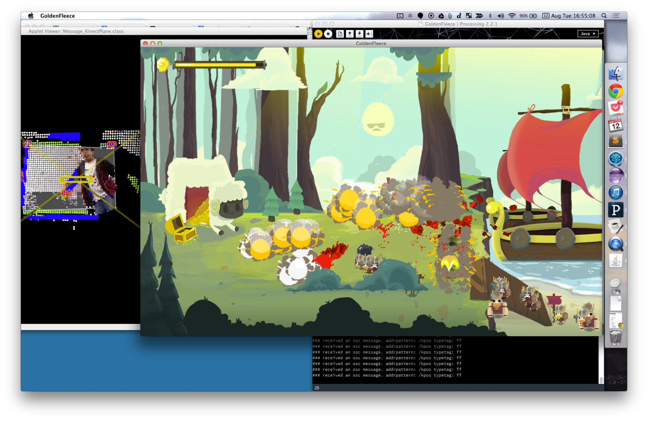Export the application with the right-arrow icon
The image size is (648, 421).
point(369,34)
